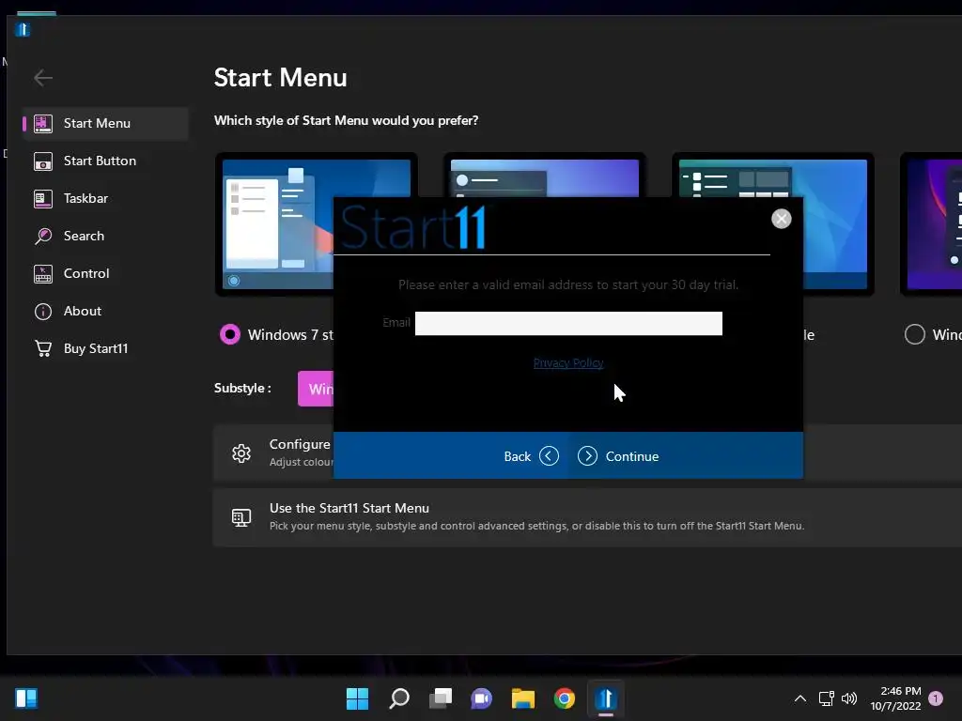Click the About info circle icon
The width and height of the screenshot is (962, 721).
[43, 312]
